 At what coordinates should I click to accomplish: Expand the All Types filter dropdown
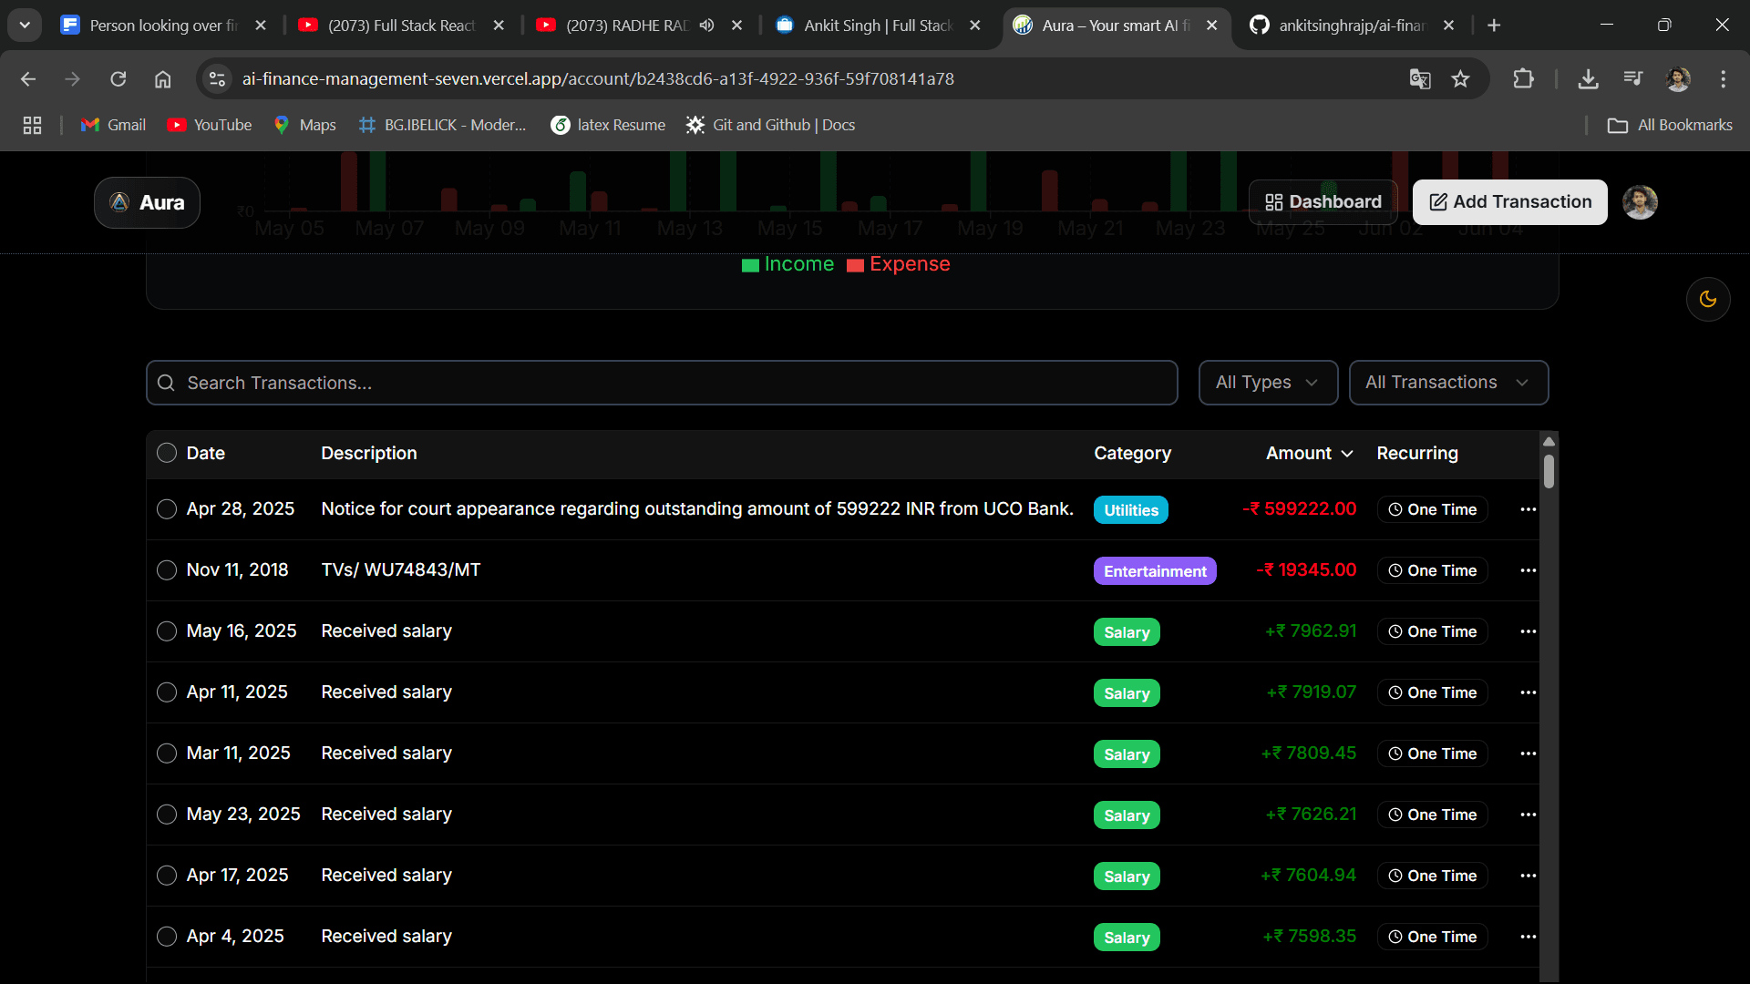(x=1268, y=383)
